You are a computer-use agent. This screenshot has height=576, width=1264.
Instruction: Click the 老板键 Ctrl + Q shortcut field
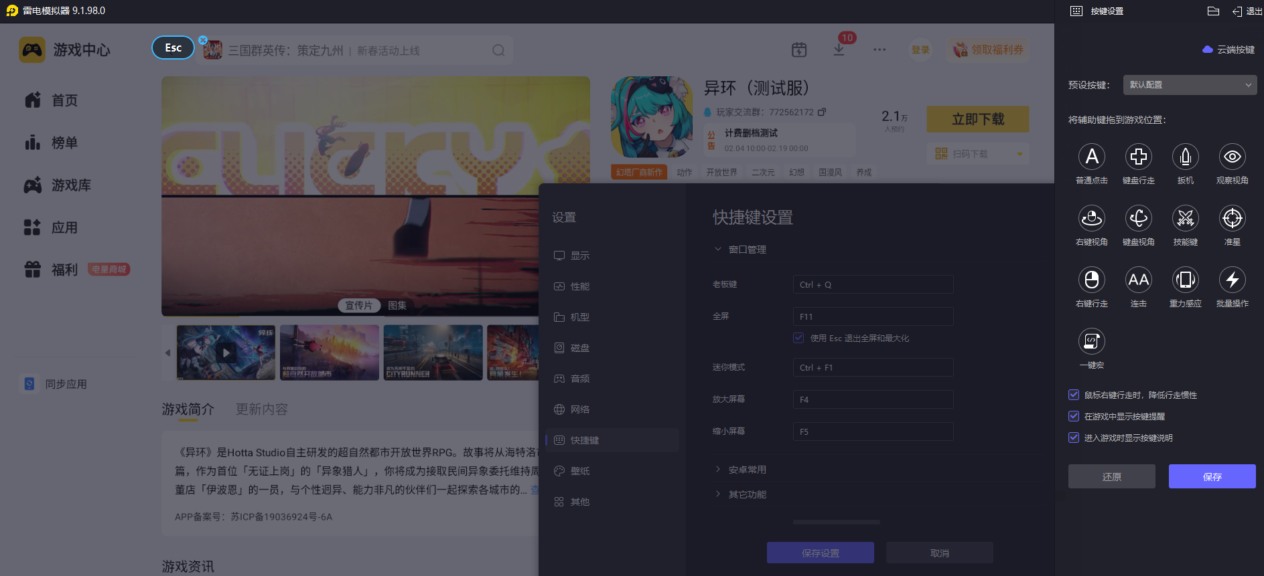click(x=872, y=284)
